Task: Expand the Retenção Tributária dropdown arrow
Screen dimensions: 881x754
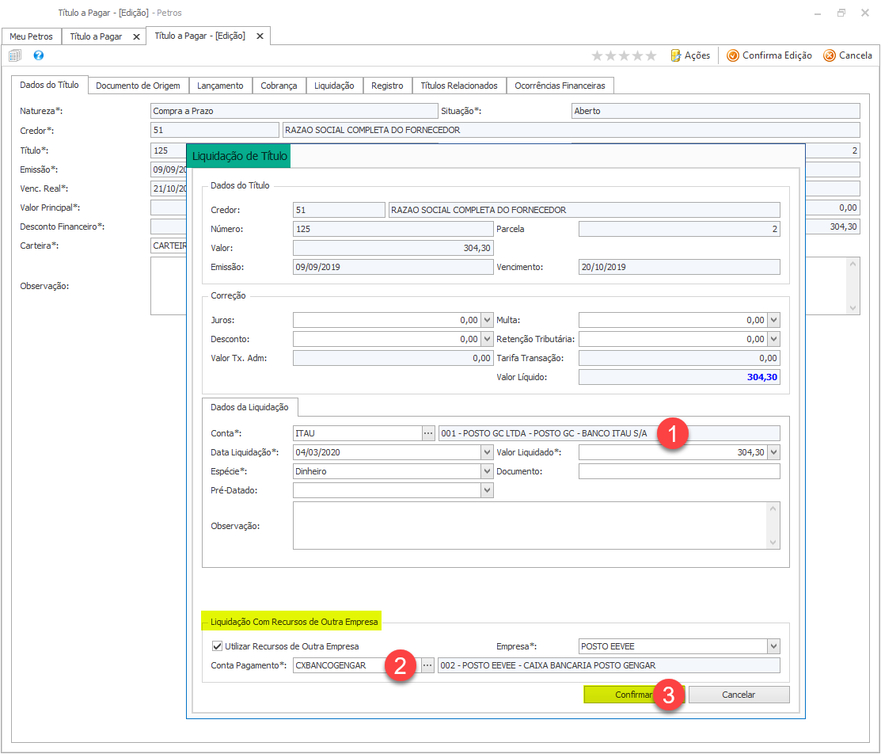Action: [x=773, y=339]
